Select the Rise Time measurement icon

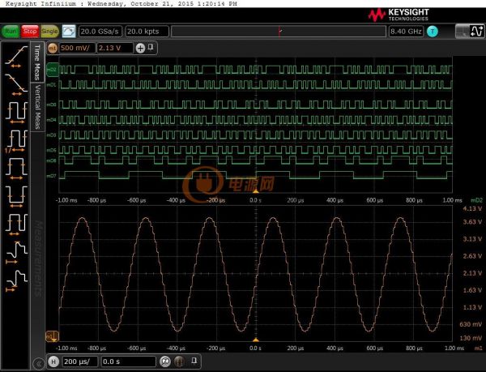coord(16,57)
